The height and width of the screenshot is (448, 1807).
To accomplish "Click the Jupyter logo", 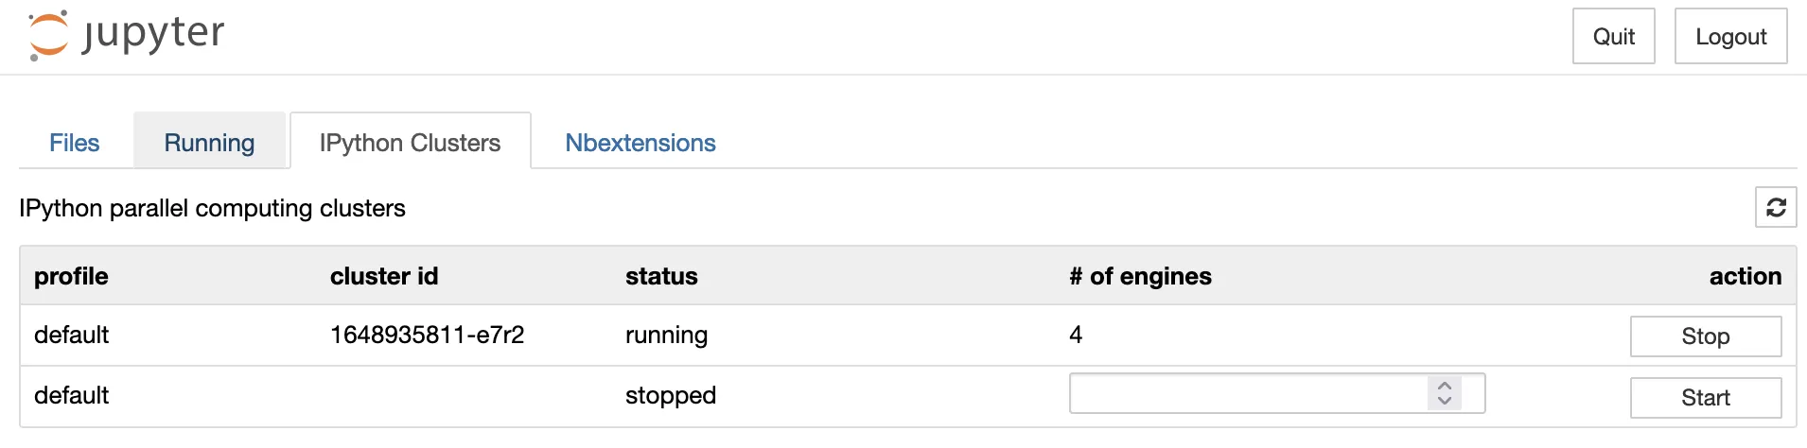I will [x=127, y=36].
